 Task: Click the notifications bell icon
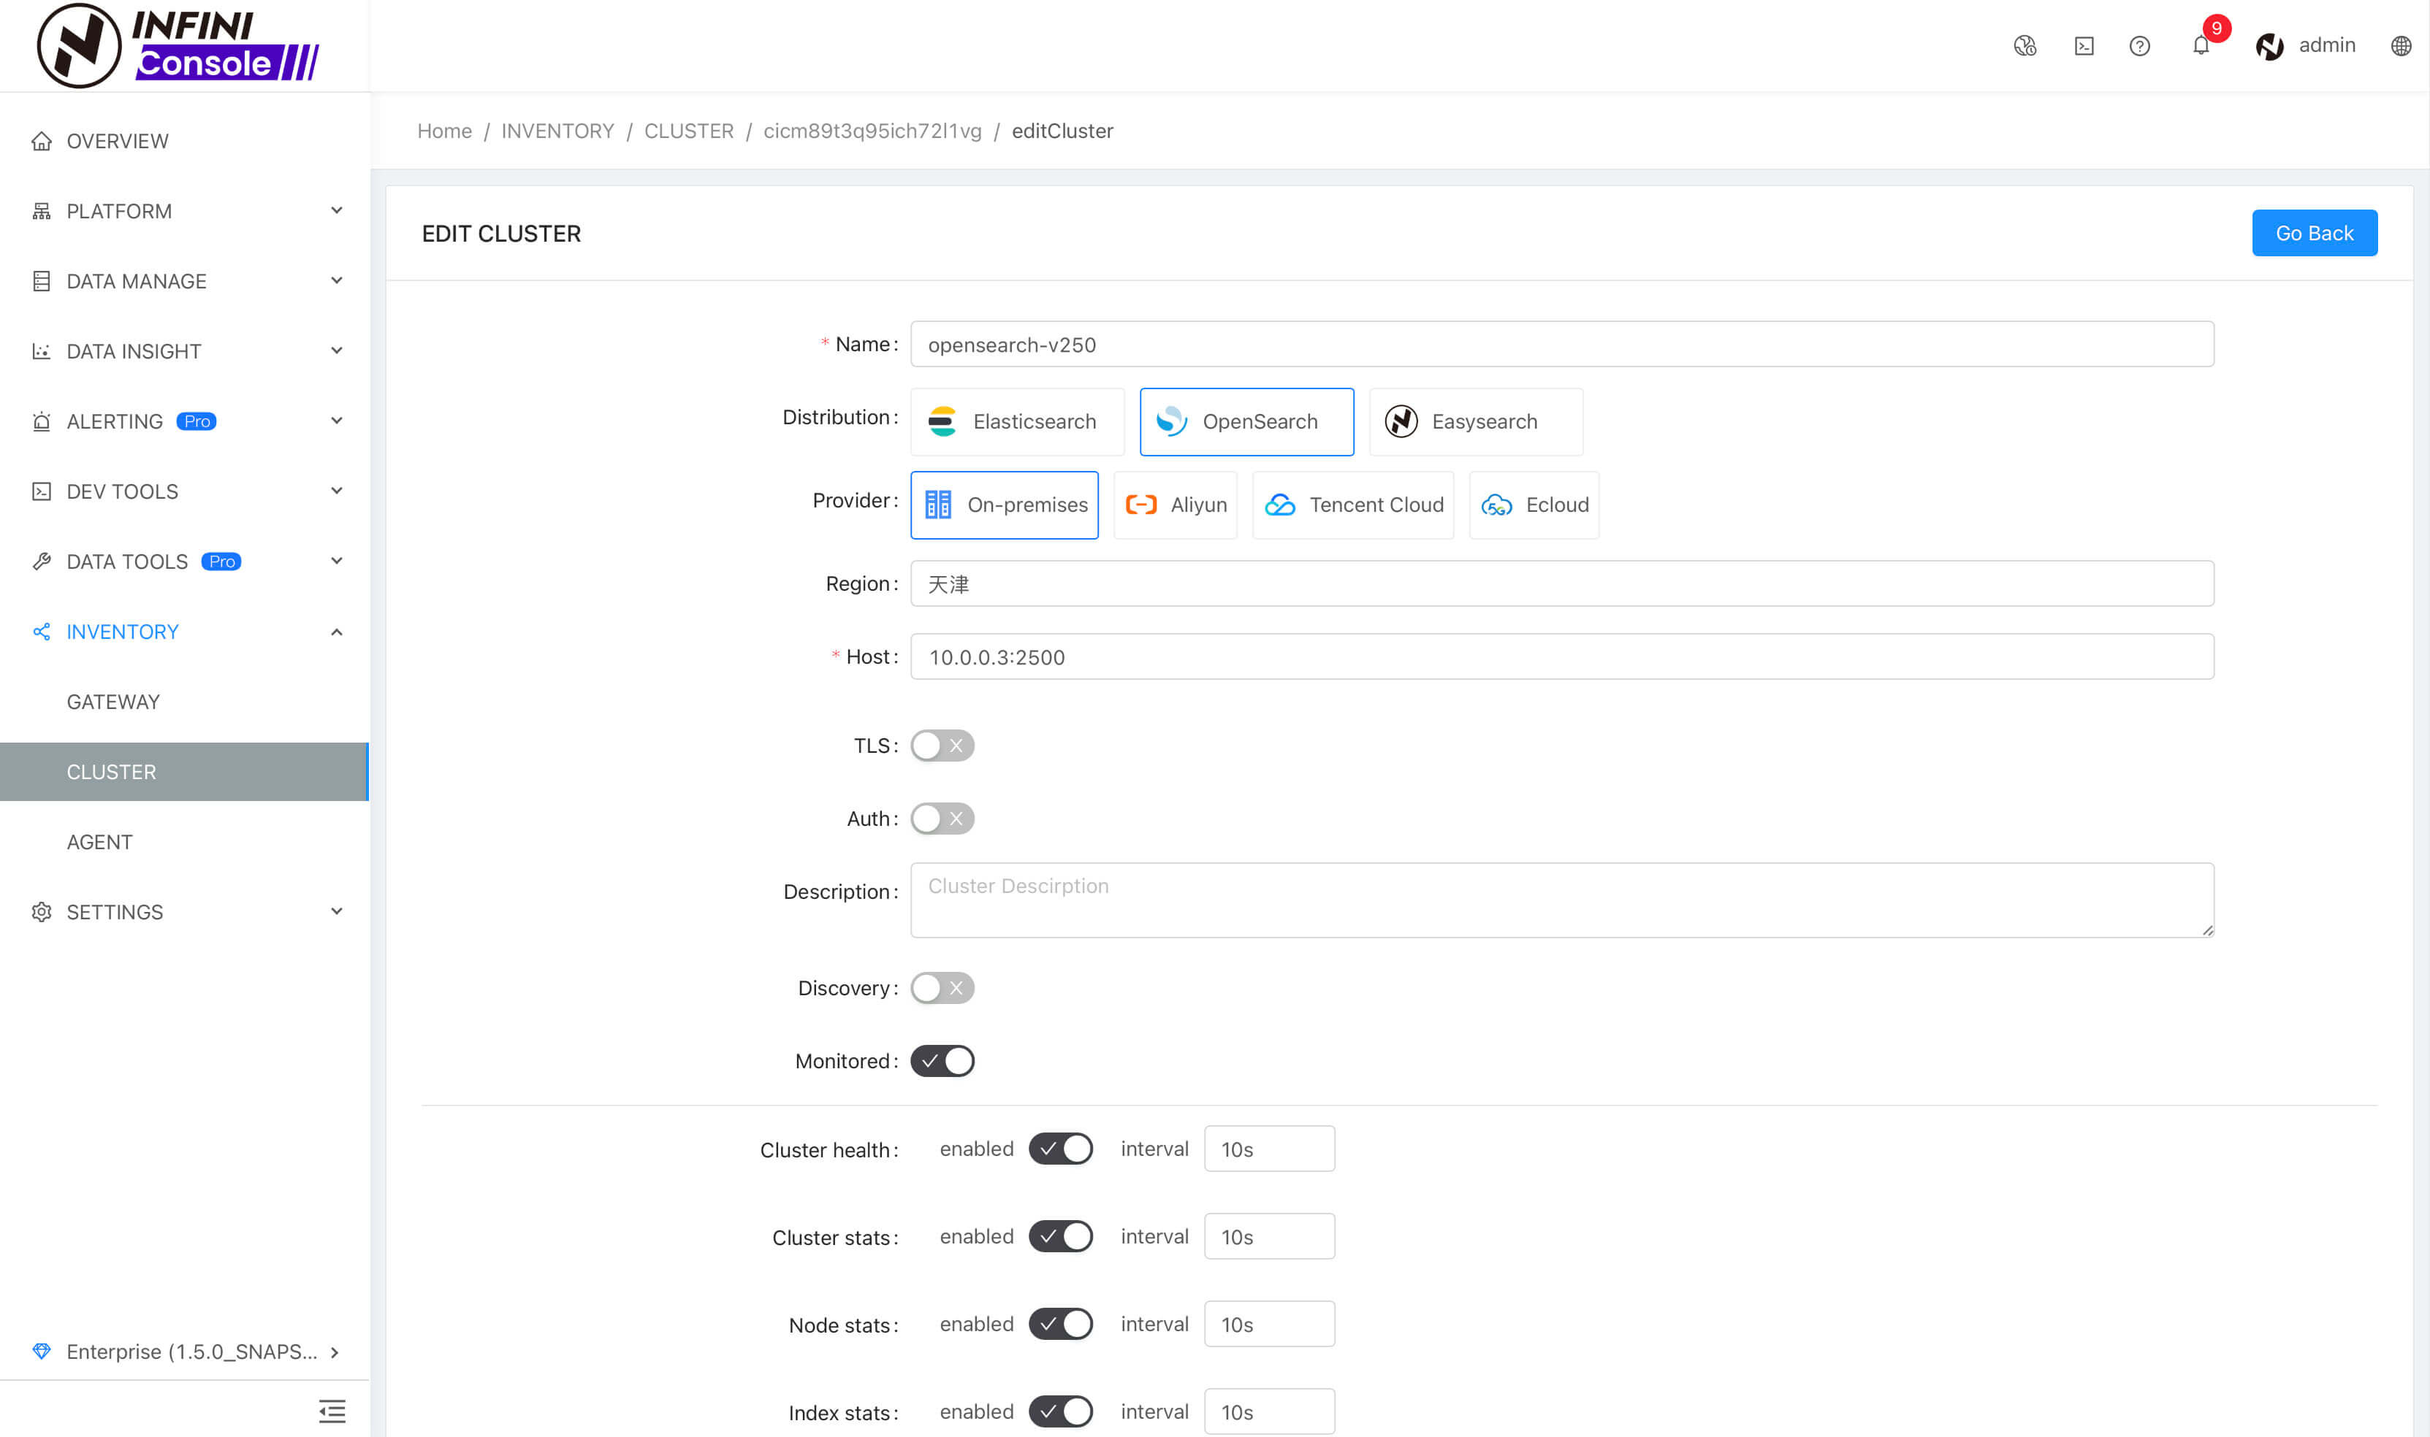tap(2201, 46)
